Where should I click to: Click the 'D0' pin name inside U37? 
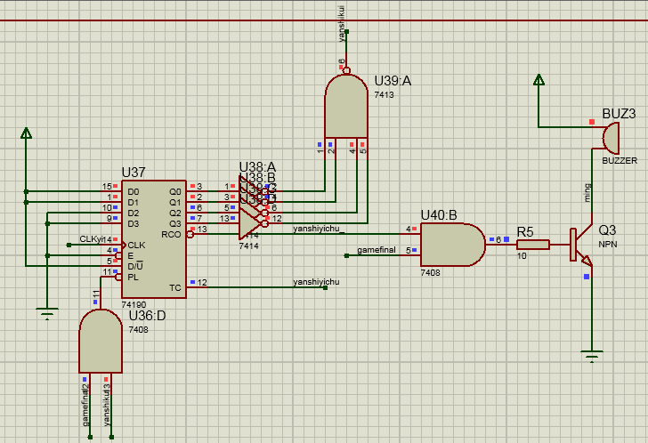(134, 191)
